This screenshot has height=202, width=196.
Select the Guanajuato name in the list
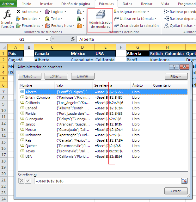point(34,119)
